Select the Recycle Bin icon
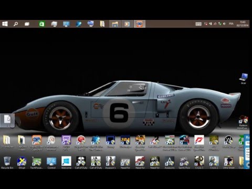 coord(7,163)
